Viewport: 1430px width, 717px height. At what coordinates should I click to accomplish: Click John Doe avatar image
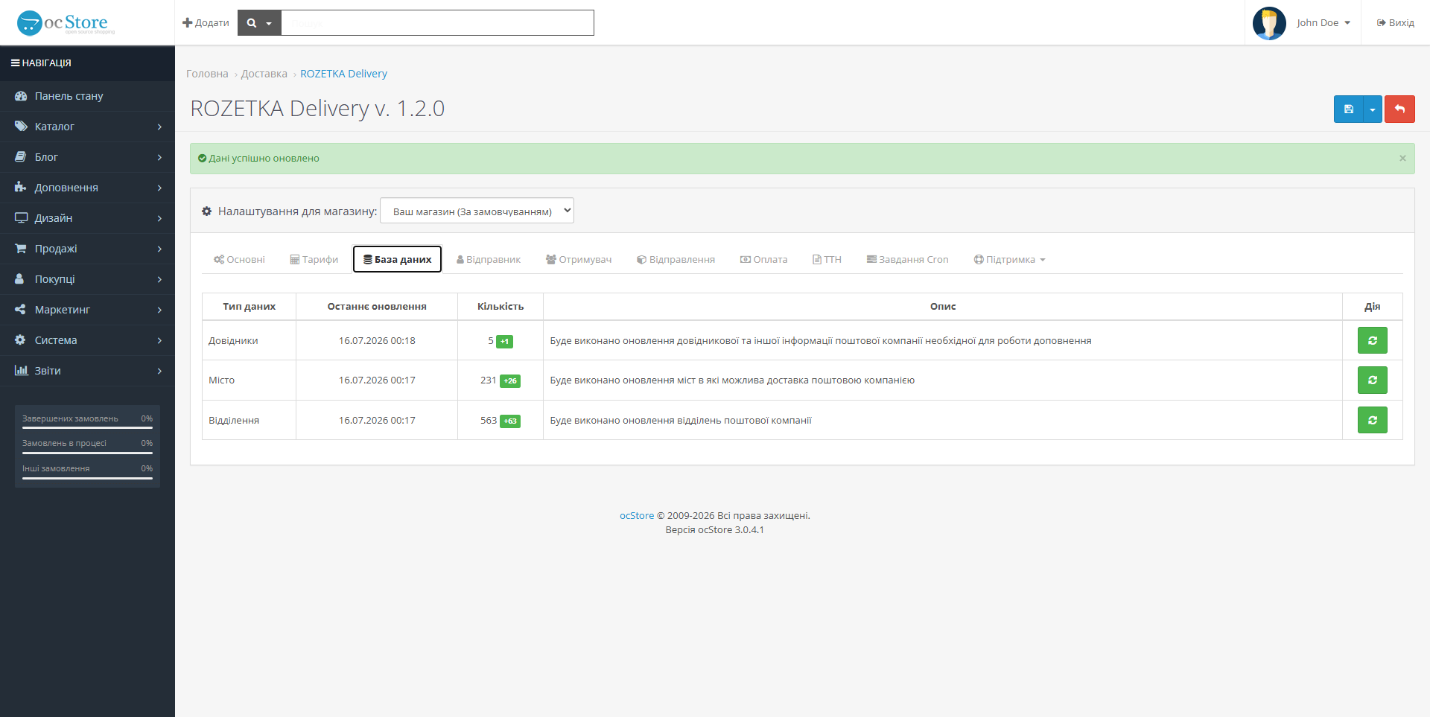(1269, 23)
